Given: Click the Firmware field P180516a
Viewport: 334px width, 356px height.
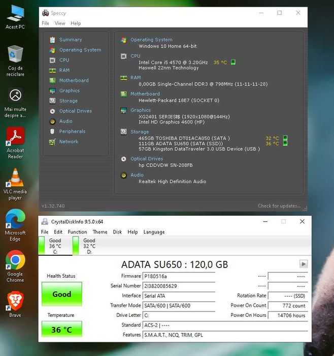Looking at the screenshot, I should (x=179, y=276).
